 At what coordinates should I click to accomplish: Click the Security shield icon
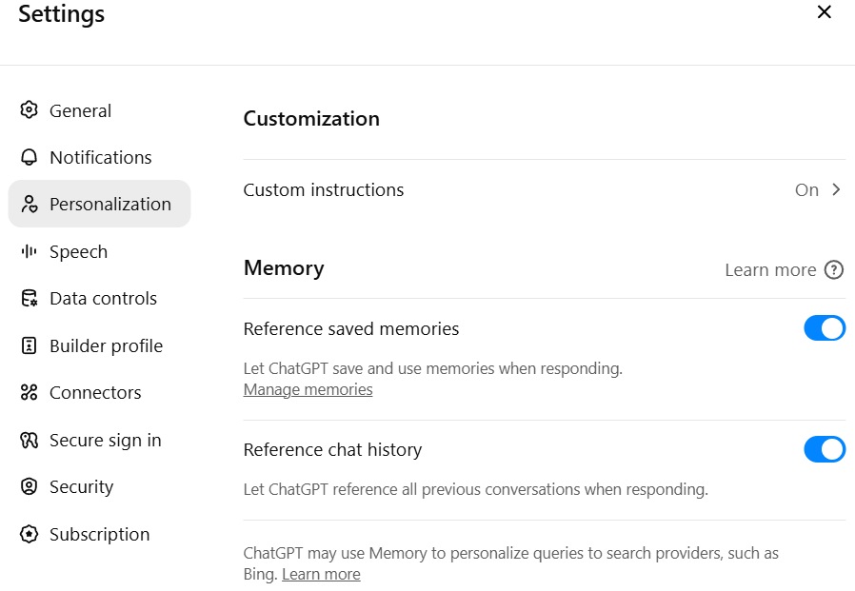(x=30, y=486)
